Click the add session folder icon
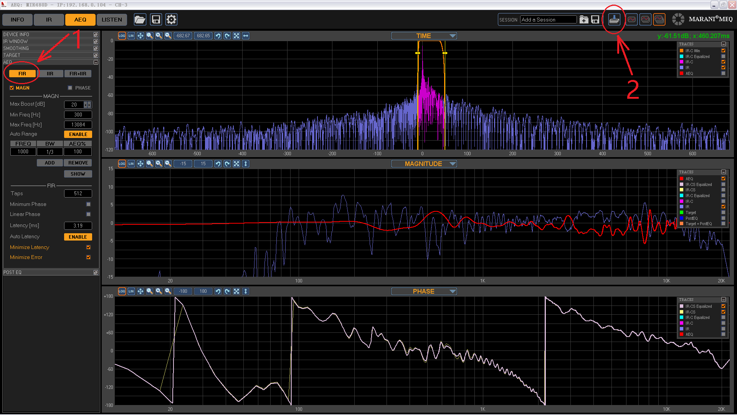Image resolution: width=737 pixels, height=415 pixels. pyautogui.click(x=584, y=20)
